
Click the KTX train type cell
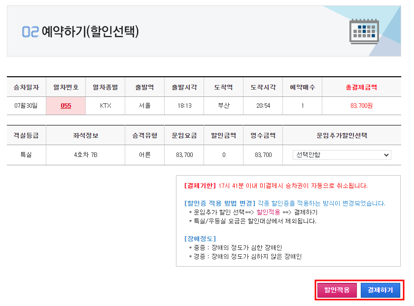click(105, 105)
